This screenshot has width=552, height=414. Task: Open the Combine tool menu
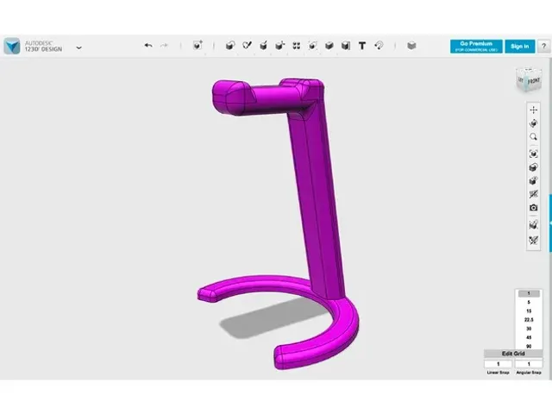click(329, 46)
